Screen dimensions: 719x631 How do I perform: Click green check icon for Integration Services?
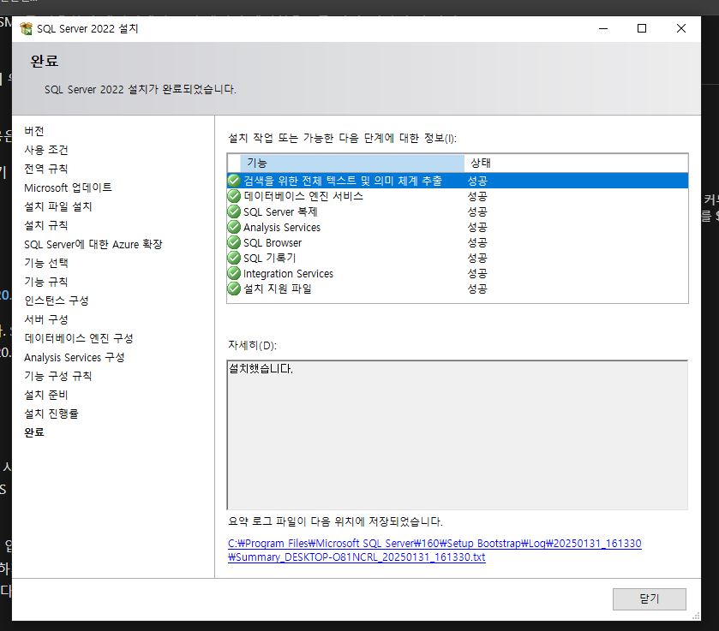coord(234,274)
